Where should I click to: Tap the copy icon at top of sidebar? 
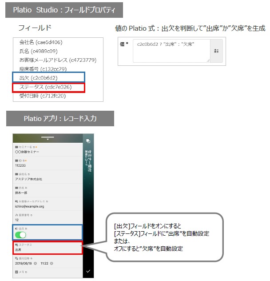(x=87, y=141)
